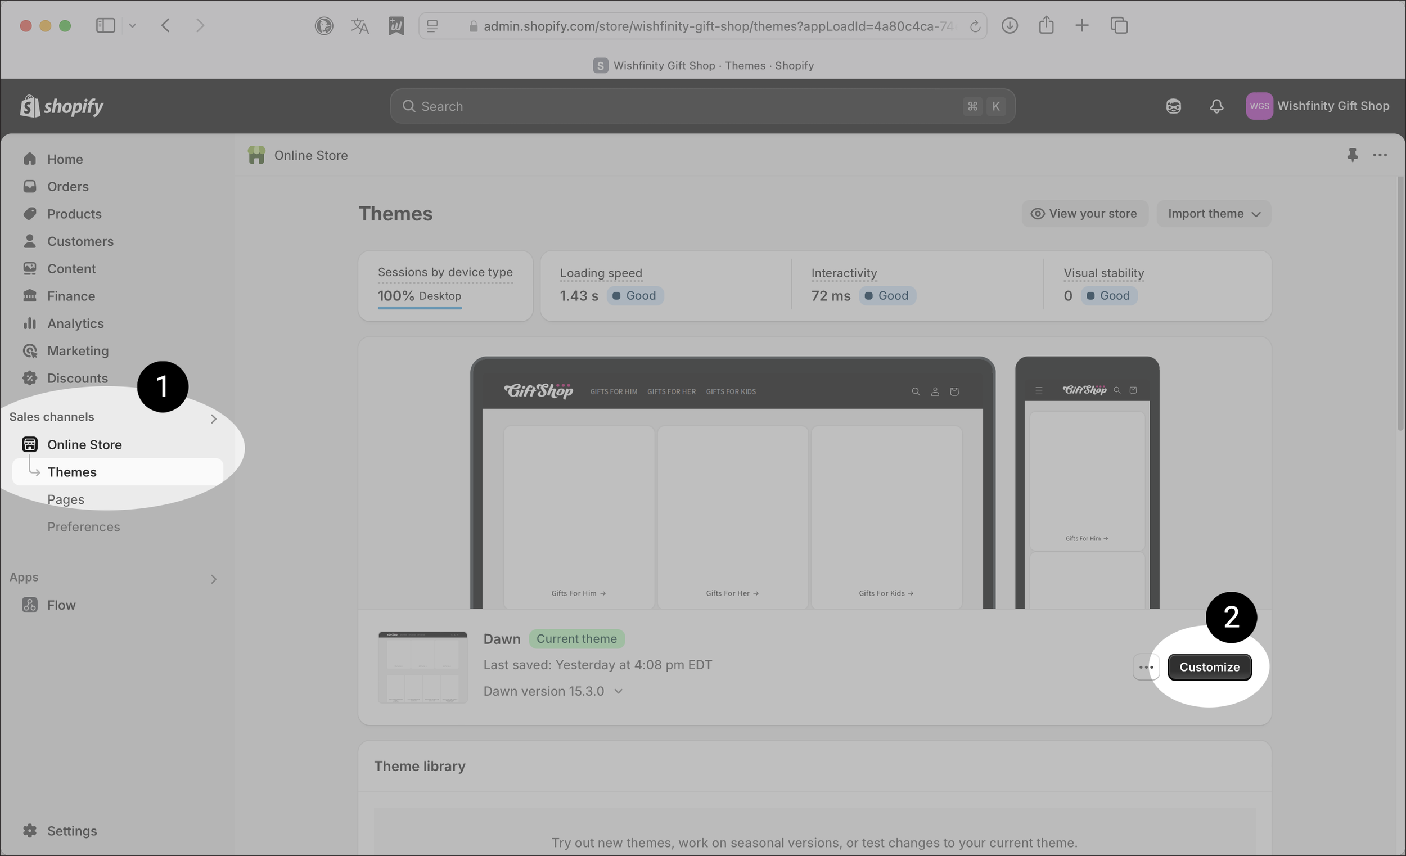Image resolution: width=1406 pixels, height=856 pixels.
Task: Expand the Dawn version 15.3.0 chevron
Action: click(x=618, y=691)
